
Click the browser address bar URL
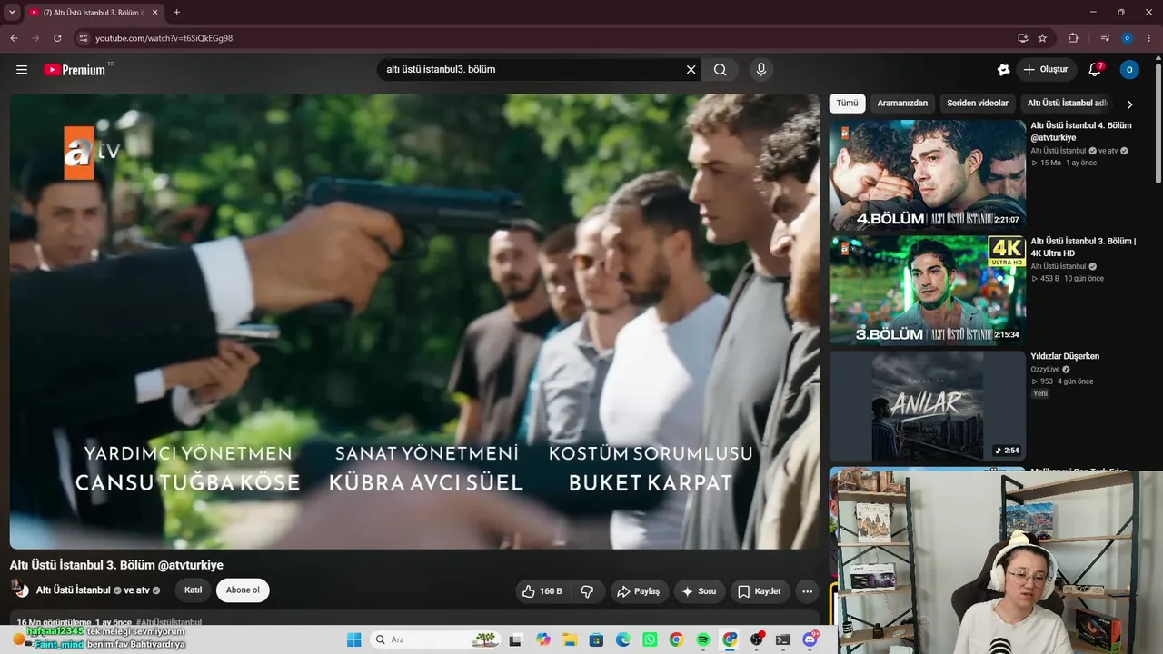(x=164, y=38)
